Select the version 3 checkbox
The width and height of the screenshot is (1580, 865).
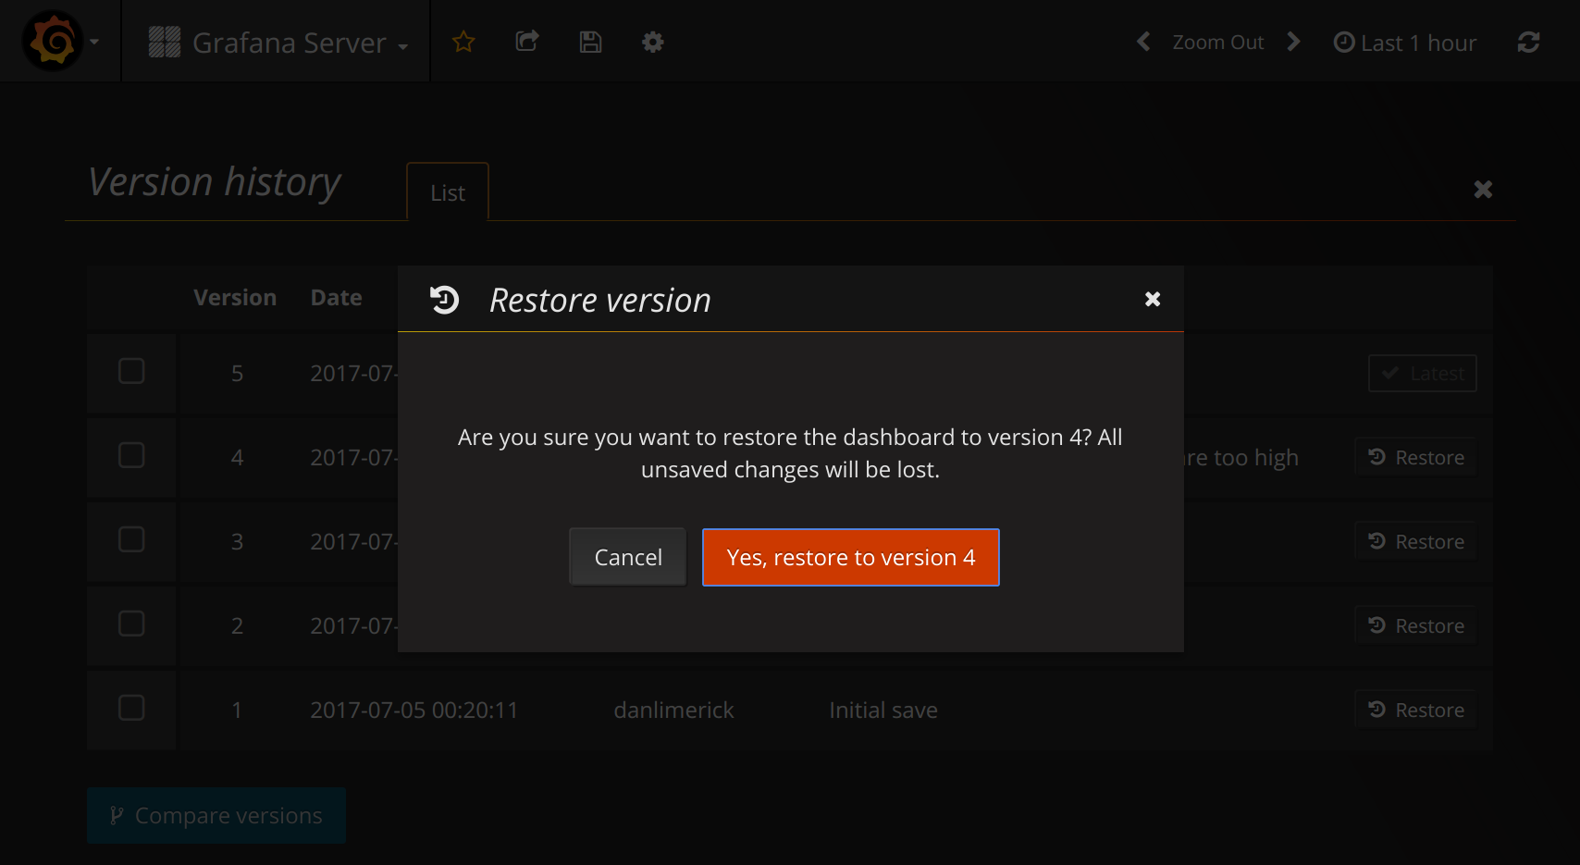point(131,540)
